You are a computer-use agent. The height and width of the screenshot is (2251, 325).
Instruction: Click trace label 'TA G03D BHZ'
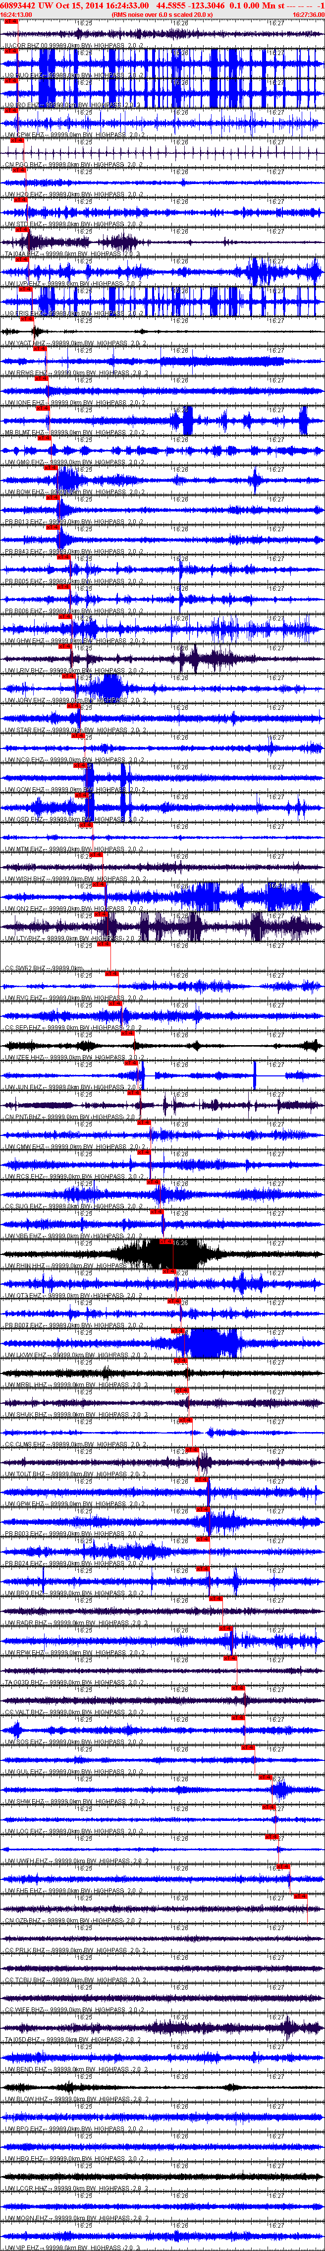point(24,1682)
